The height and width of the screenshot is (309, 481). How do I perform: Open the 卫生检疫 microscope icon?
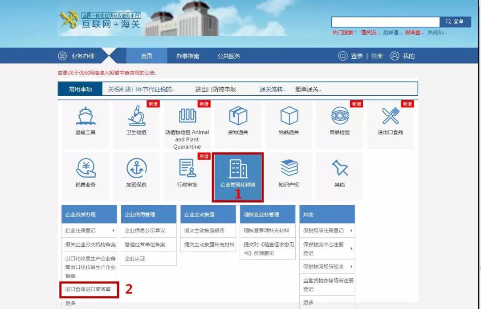pyautogui.click(x=137, y=116)
